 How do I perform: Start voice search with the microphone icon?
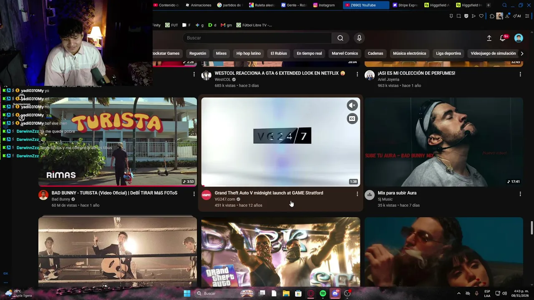[359, 38]
